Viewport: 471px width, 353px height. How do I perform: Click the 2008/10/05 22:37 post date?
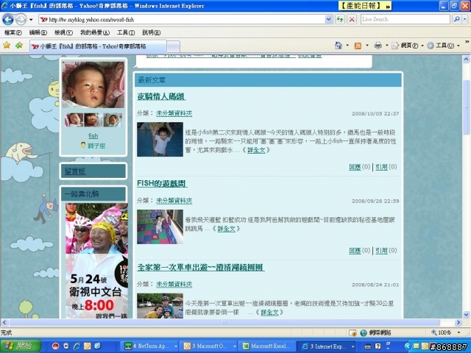coord(375,114)
